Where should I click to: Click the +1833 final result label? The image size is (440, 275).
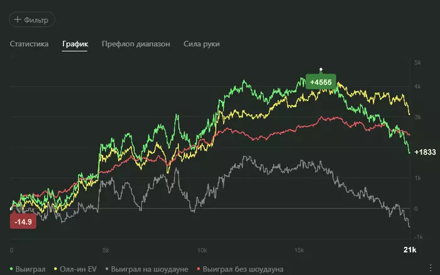pos(425,153)
